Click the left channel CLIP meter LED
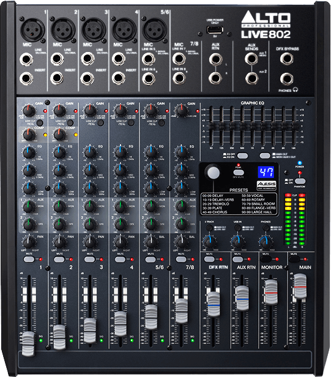331x377 pixels. [x=288, y=195]
